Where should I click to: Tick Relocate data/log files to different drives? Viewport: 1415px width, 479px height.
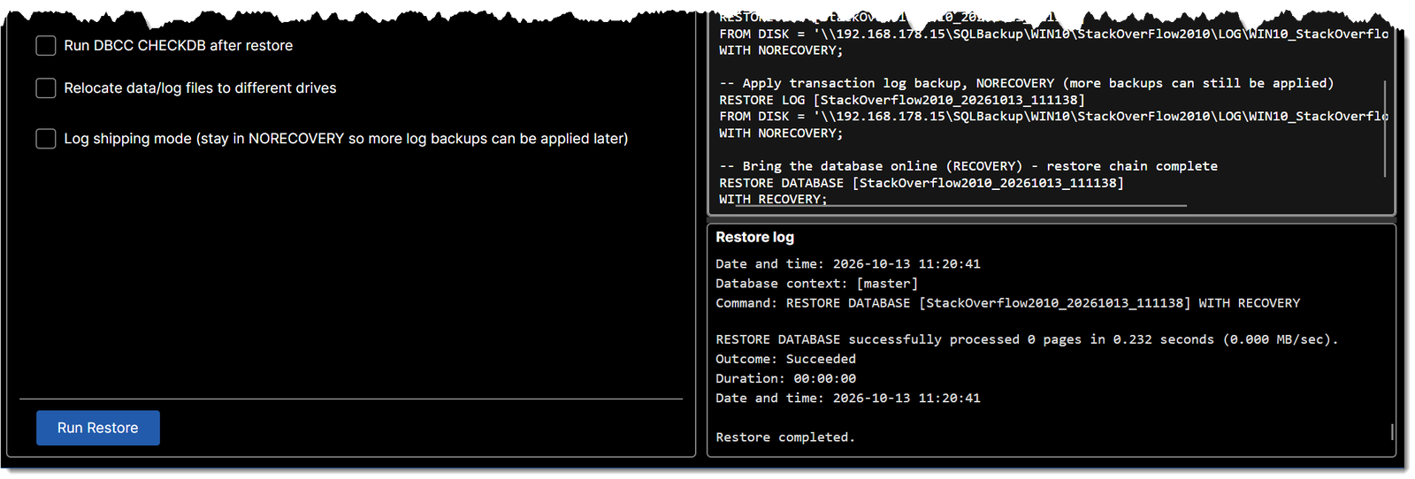(x=46, y=88)
